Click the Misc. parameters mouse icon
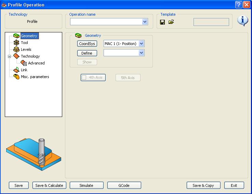The width and height of the screenshot is (252, 194). click(16, 77)
